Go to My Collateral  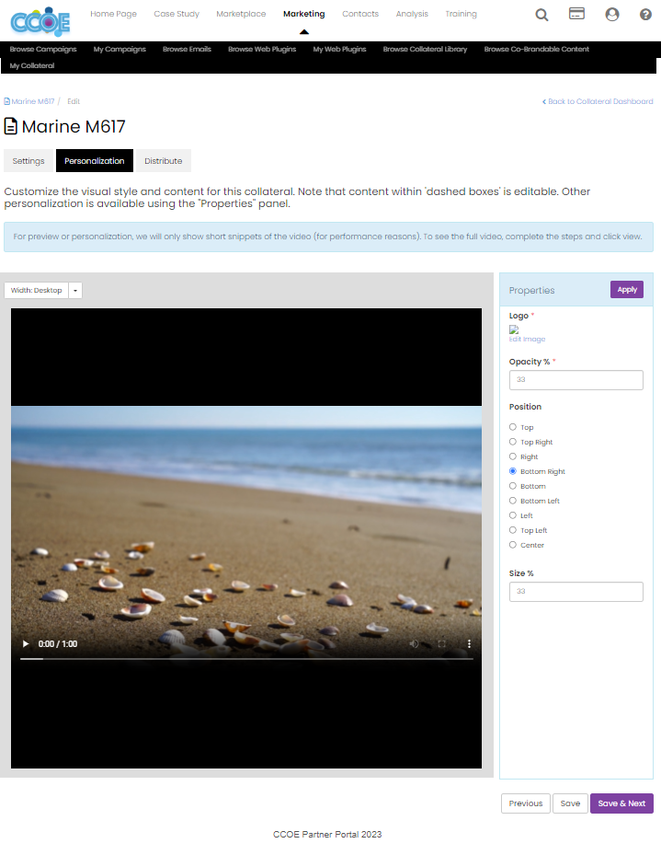tap(32, 65)
